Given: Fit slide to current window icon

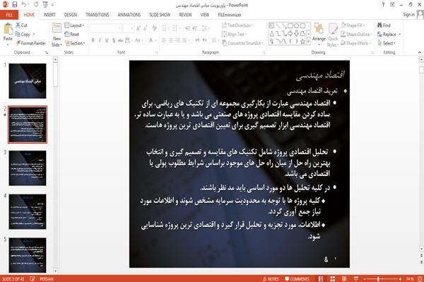Looking at the screenshot, I should click(x=420, y=279).
